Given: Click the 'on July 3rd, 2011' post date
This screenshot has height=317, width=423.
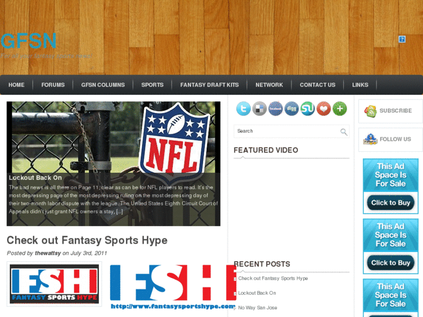Looking at the screenshot, I should pos(85,253).
